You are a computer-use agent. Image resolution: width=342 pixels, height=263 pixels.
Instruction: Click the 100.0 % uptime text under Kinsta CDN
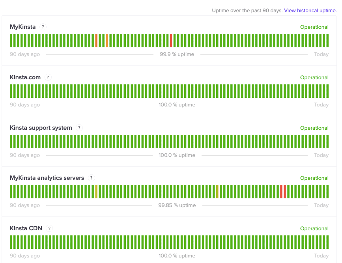(177, 256)
